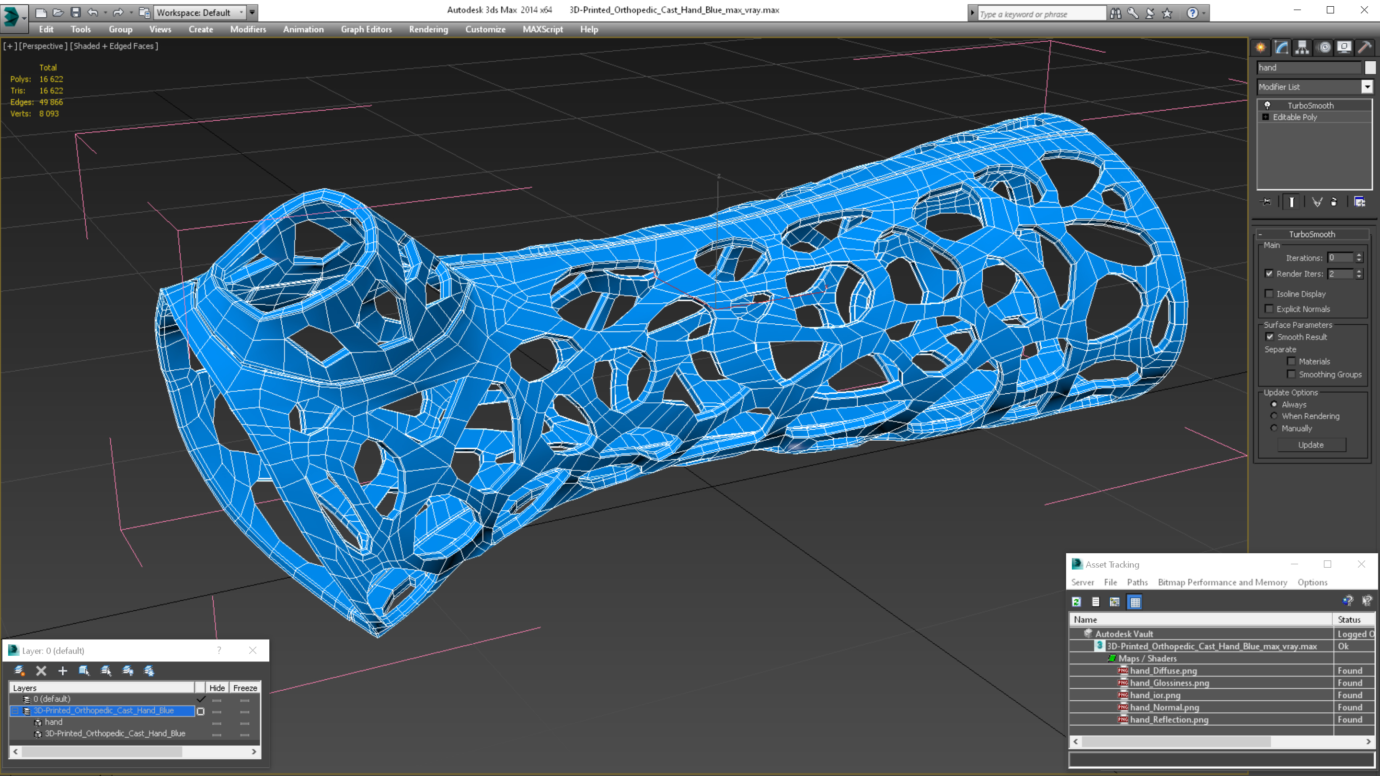
Task: Click the Shaded + Edged Faces viewport label
Action: click(114, 46)
